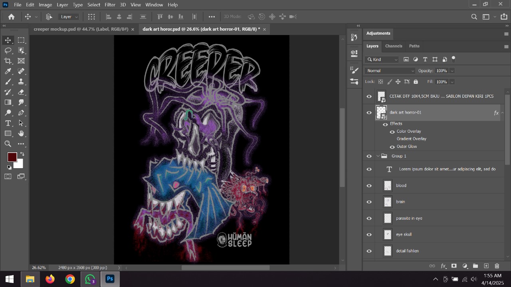Click the Create new layer icon
511x287 pixels.
(486, 266)
